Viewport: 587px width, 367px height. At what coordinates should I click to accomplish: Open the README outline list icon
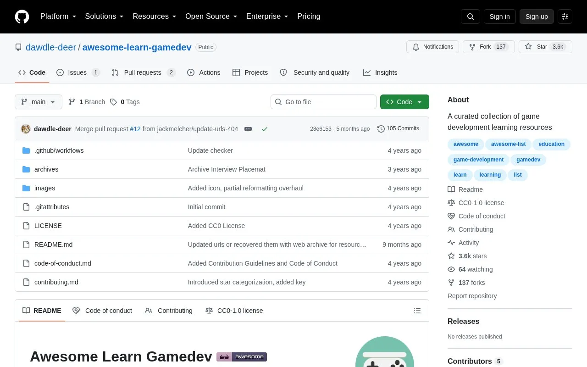point(417,311)
